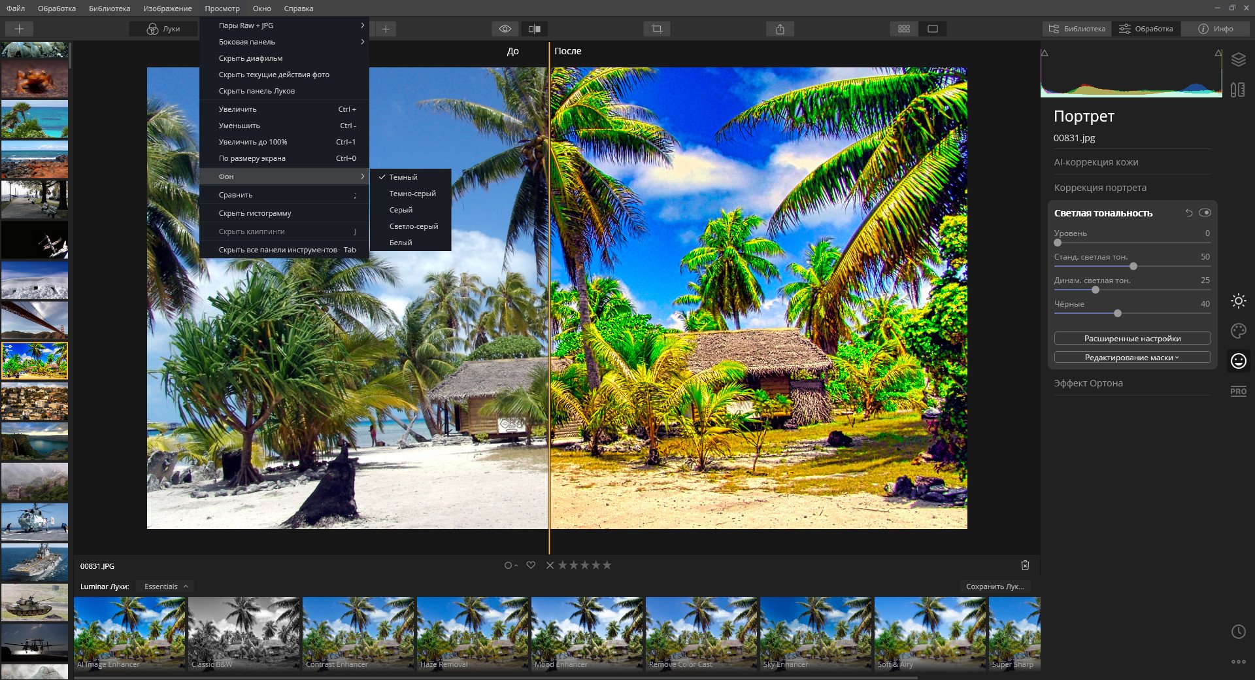Toggle quick preview eye icon
Image resolution: width=1255 pixels, height=680 pixels.
point(505,29)
